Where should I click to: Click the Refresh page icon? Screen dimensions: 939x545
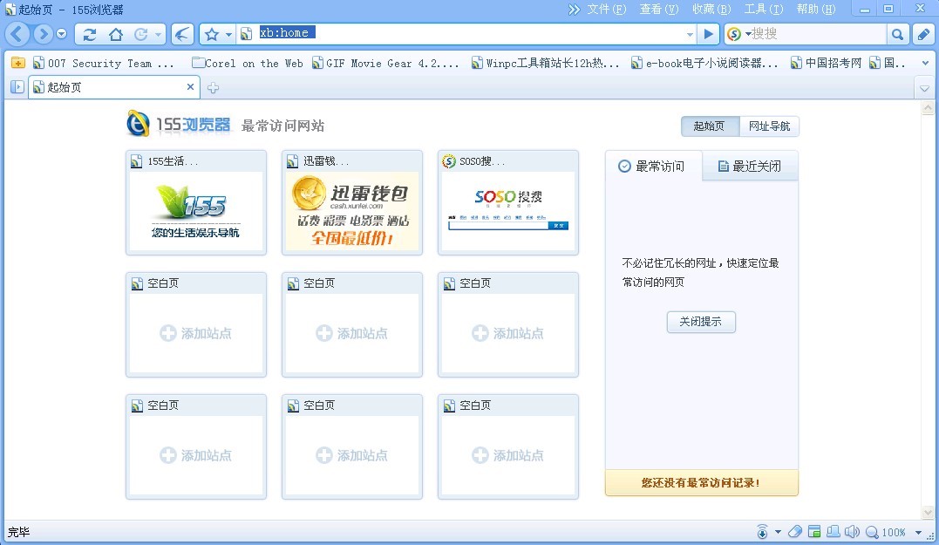click(x=90, y=34)
